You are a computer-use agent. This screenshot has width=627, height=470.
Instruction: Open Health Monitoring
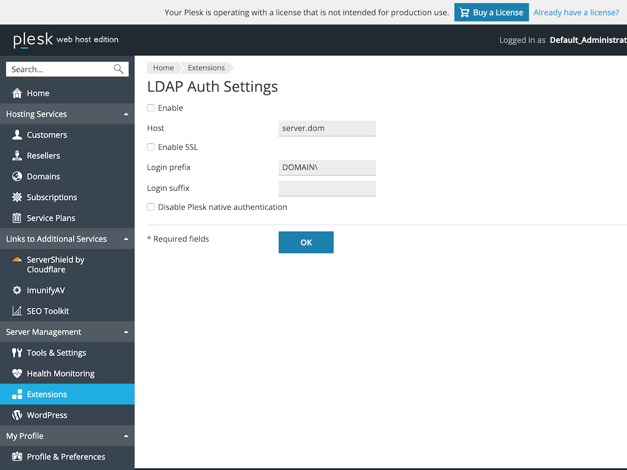click(61, 373)
